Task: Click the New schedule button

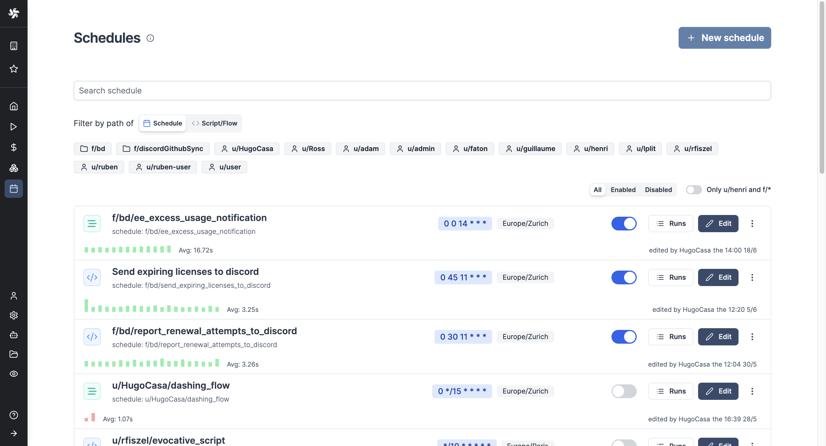Action: (x=724, y=38)
